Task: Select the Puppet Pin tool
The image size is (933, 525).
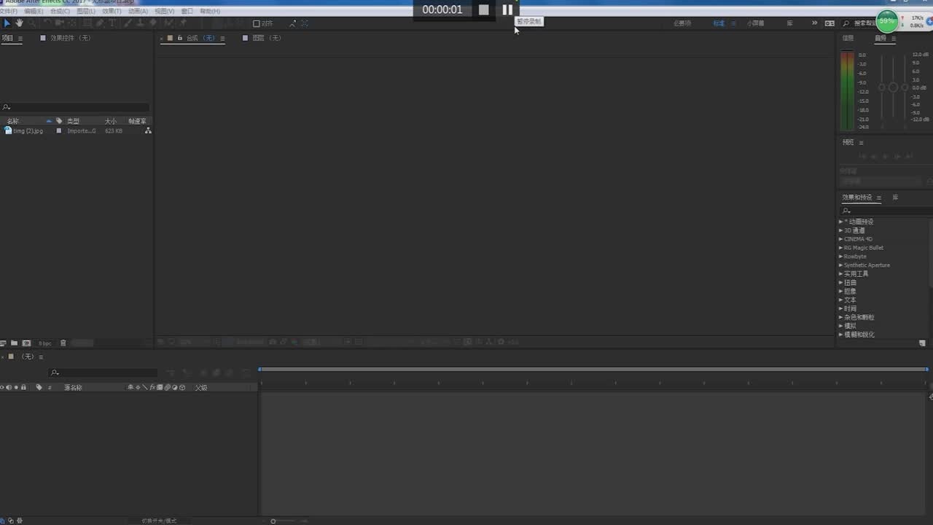Action: click(x=183, y=23)
